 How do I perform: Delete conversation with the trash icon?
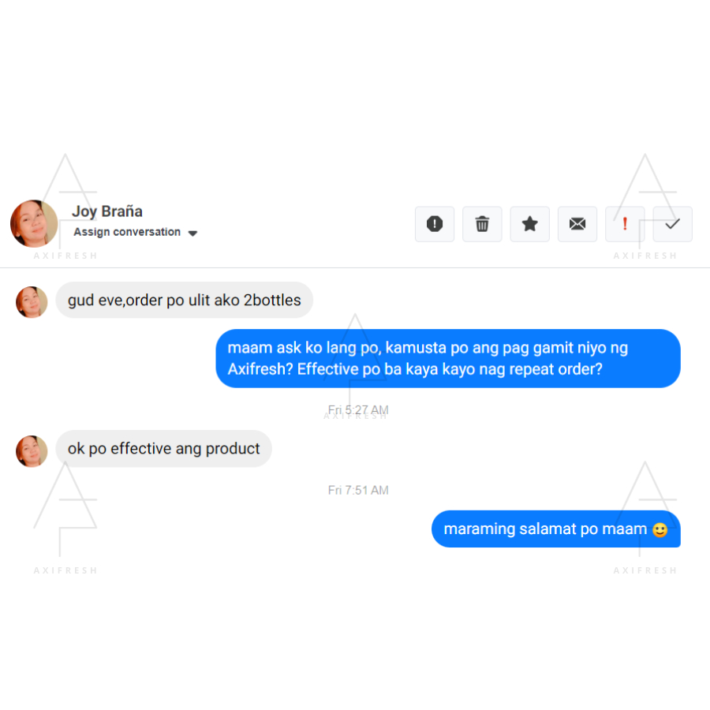pos(482,224)
